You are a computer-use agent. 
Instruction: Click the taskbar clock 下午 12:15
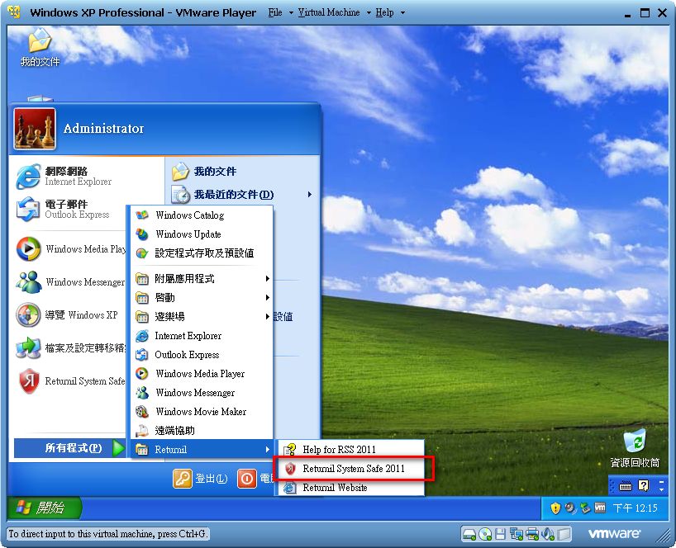(x=636, y=508)
